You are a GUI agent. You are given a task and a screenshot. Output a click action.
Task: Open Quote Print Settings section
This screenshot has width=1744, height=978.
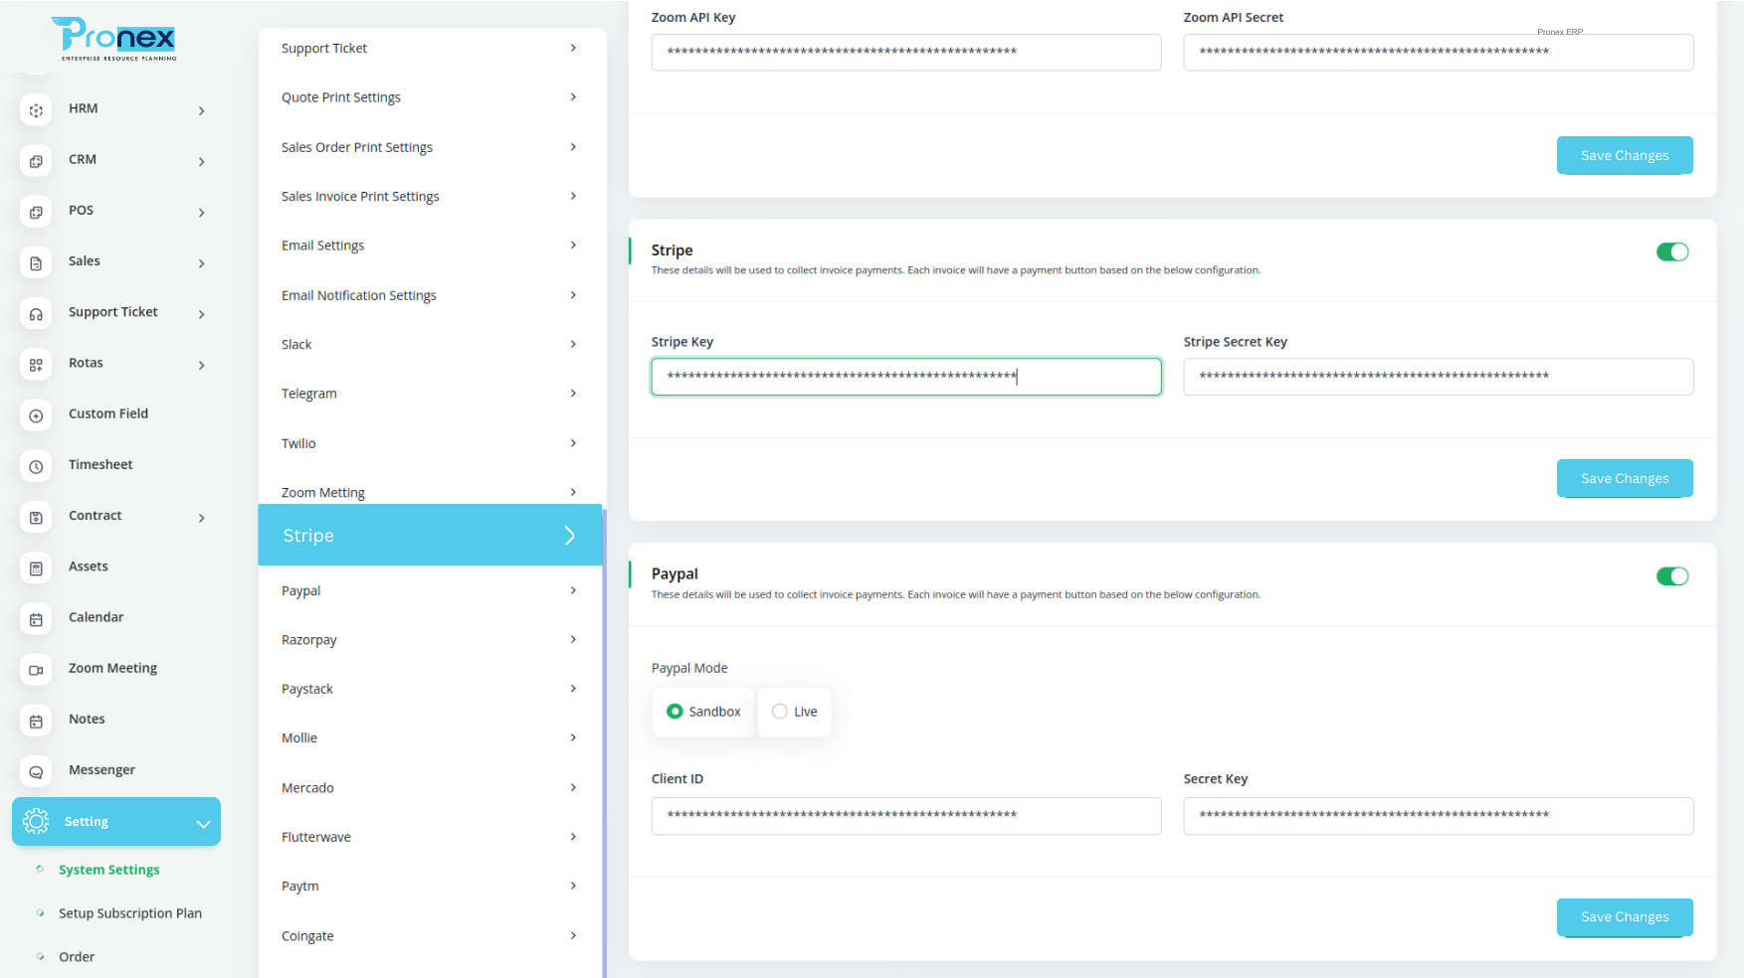pyautogui.click(x=430, y=97)
